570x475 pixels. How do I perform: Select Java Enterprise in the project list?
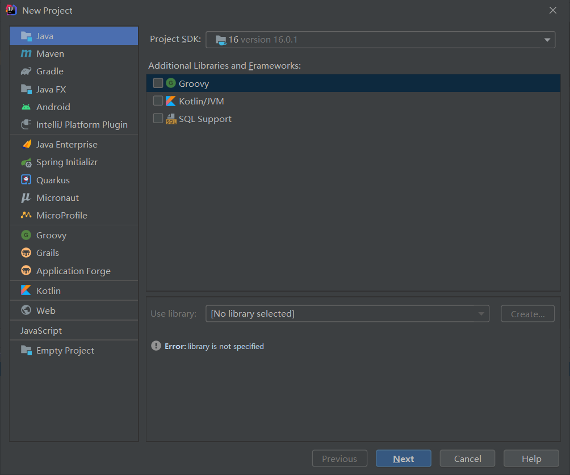66,144
